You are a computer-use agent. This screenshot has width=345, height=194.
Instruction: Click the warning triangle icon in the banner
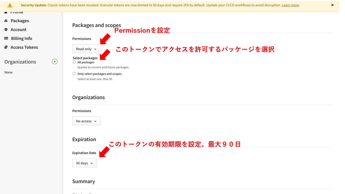click(10, 5)
